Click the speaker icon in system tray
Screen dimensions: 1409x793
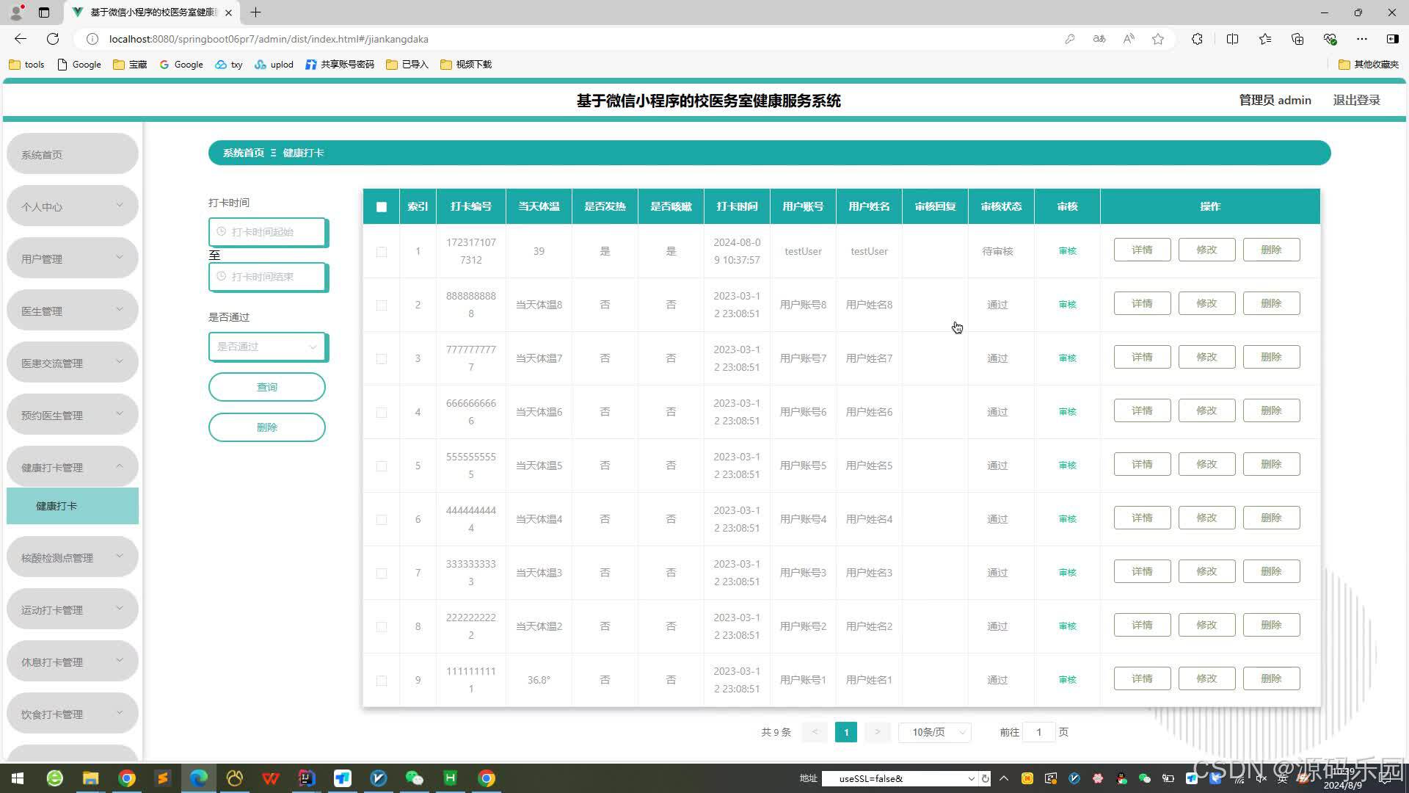pos(1261,778)
